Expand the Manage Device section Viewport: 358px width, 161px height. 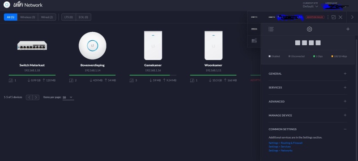pos(308,115)
